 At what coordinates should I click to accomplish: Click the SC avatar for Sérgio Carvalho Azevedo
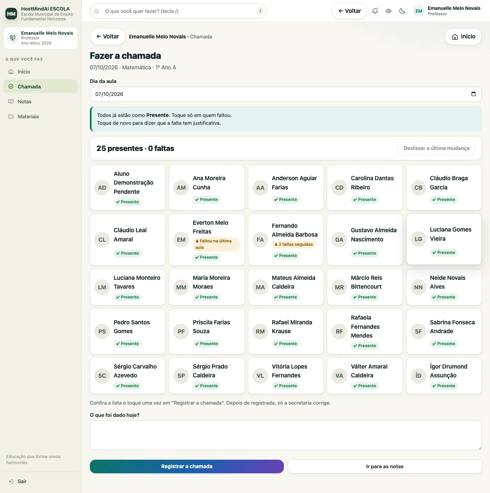click(102, 376)
